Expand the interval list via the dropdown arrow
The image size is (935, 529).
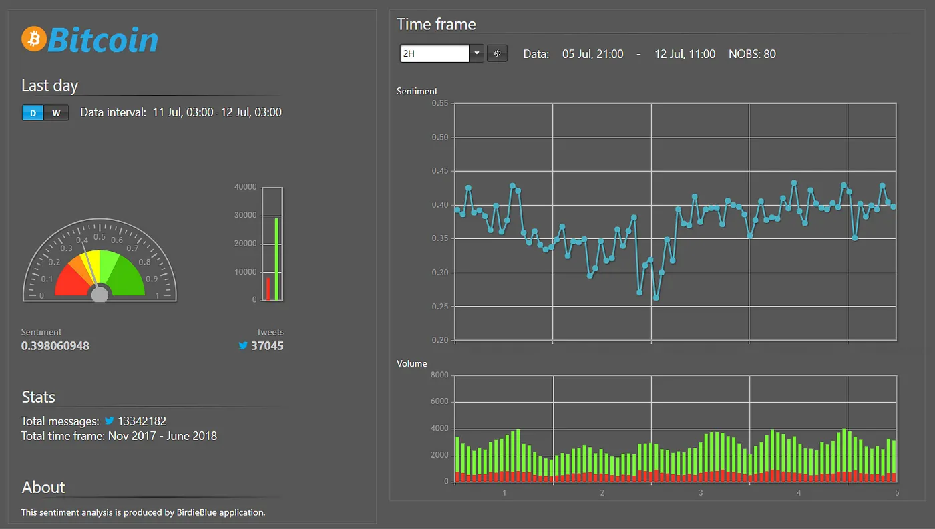[476, 53]
